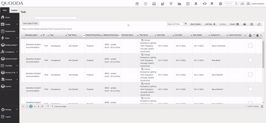266x123 pixels.
Task: Click the download column header icon
Action: pos(250,35)
